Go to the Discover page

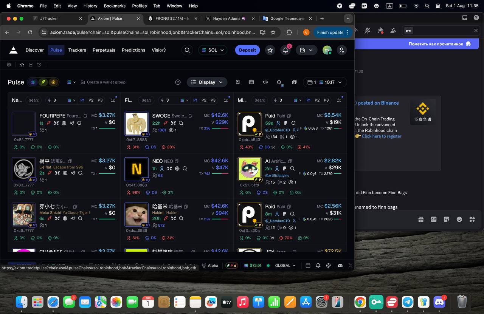click(x=35, y=50)
